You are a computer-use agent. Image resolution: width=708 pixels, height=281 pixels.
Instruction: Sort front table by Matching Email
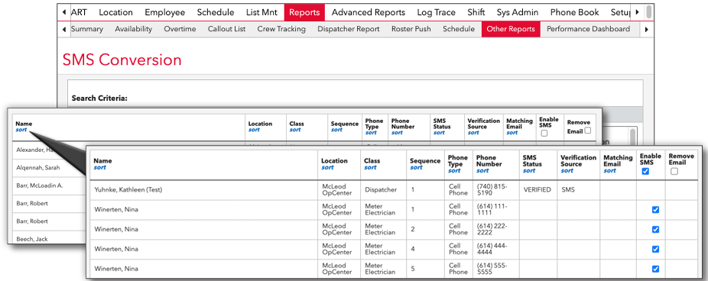point(609,170)
